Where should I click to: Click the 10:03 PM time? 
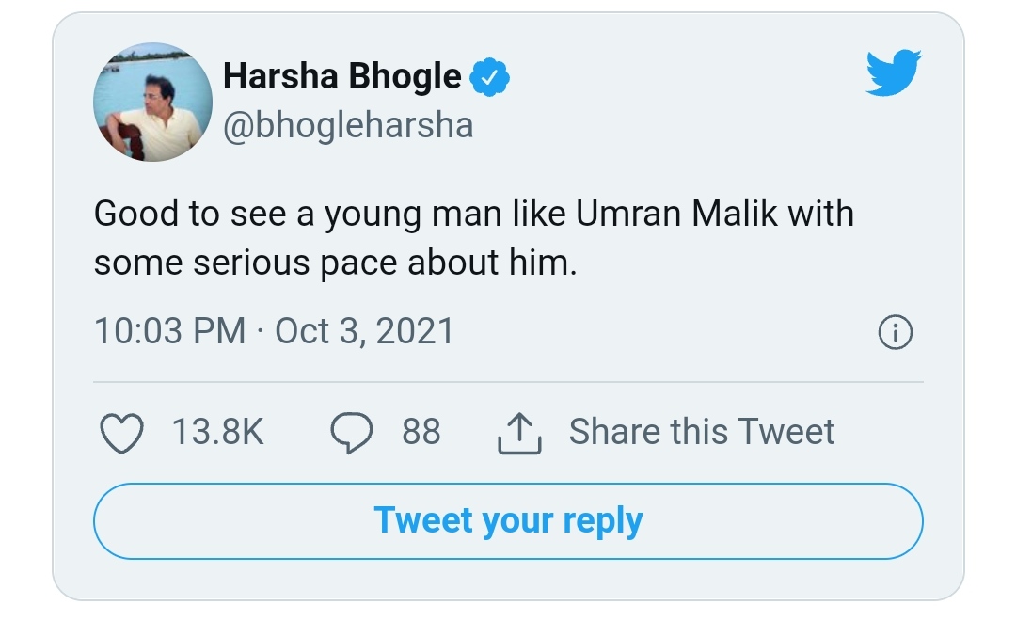tap(169, 331)
